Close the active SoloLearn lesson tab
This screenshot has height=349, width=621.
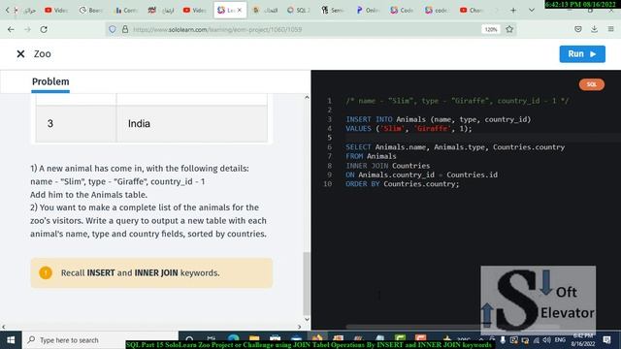click(240, 11)
